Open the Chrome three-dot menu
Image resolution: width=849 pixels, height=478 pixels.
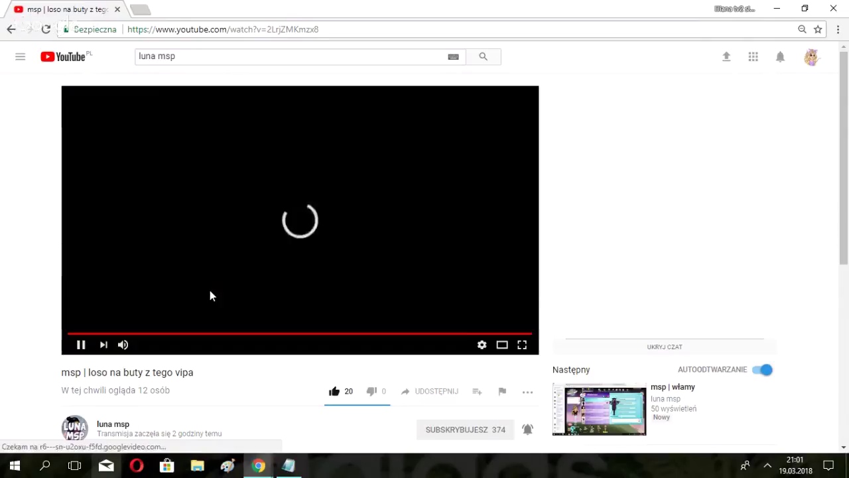click(838, 29)
